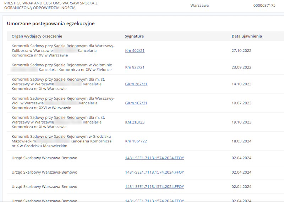The image size is (284, 202).
Task: Select the Km 1861/22 signature link
Action: (x=136, y=141)
